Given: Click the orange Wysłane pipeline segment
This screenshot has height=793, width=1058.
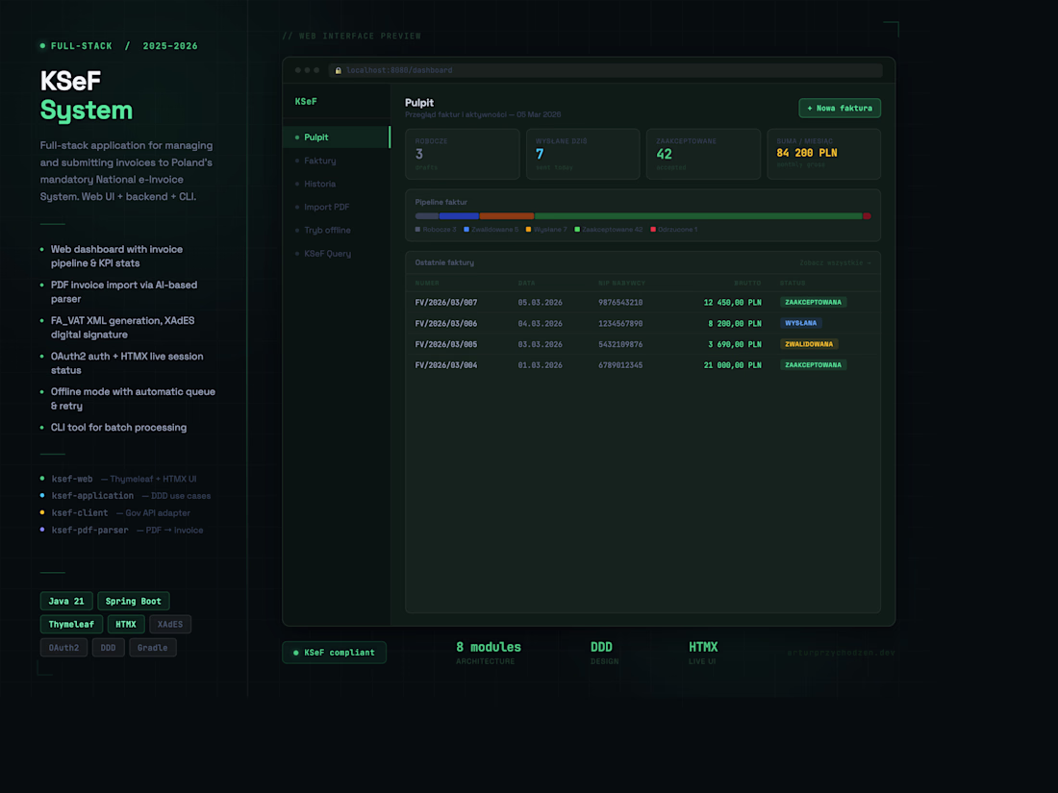Looking at the screenshot, I should [507, 215].
